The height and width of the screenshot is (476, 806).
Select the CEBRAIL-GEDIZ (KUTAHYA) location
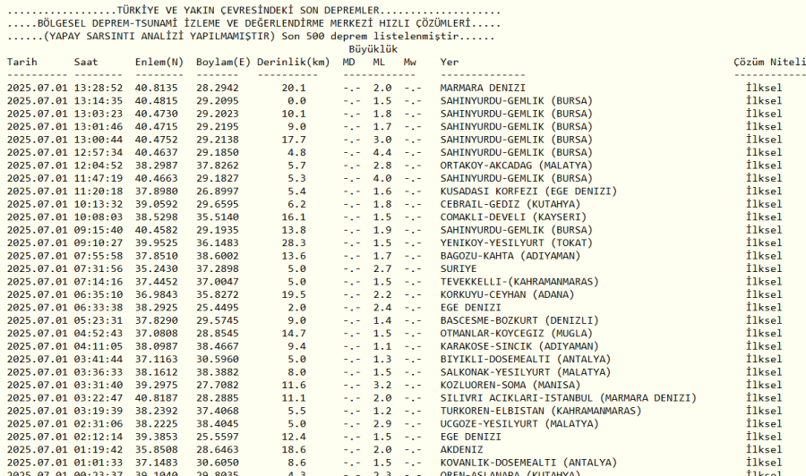(x=510, y=204)
